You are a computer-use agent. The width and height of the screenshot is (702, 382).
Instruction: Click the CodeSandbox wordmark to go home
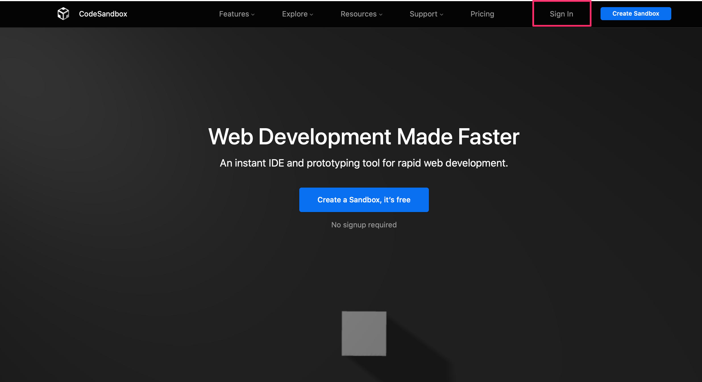pyautogui.click(x=103, y=14)
